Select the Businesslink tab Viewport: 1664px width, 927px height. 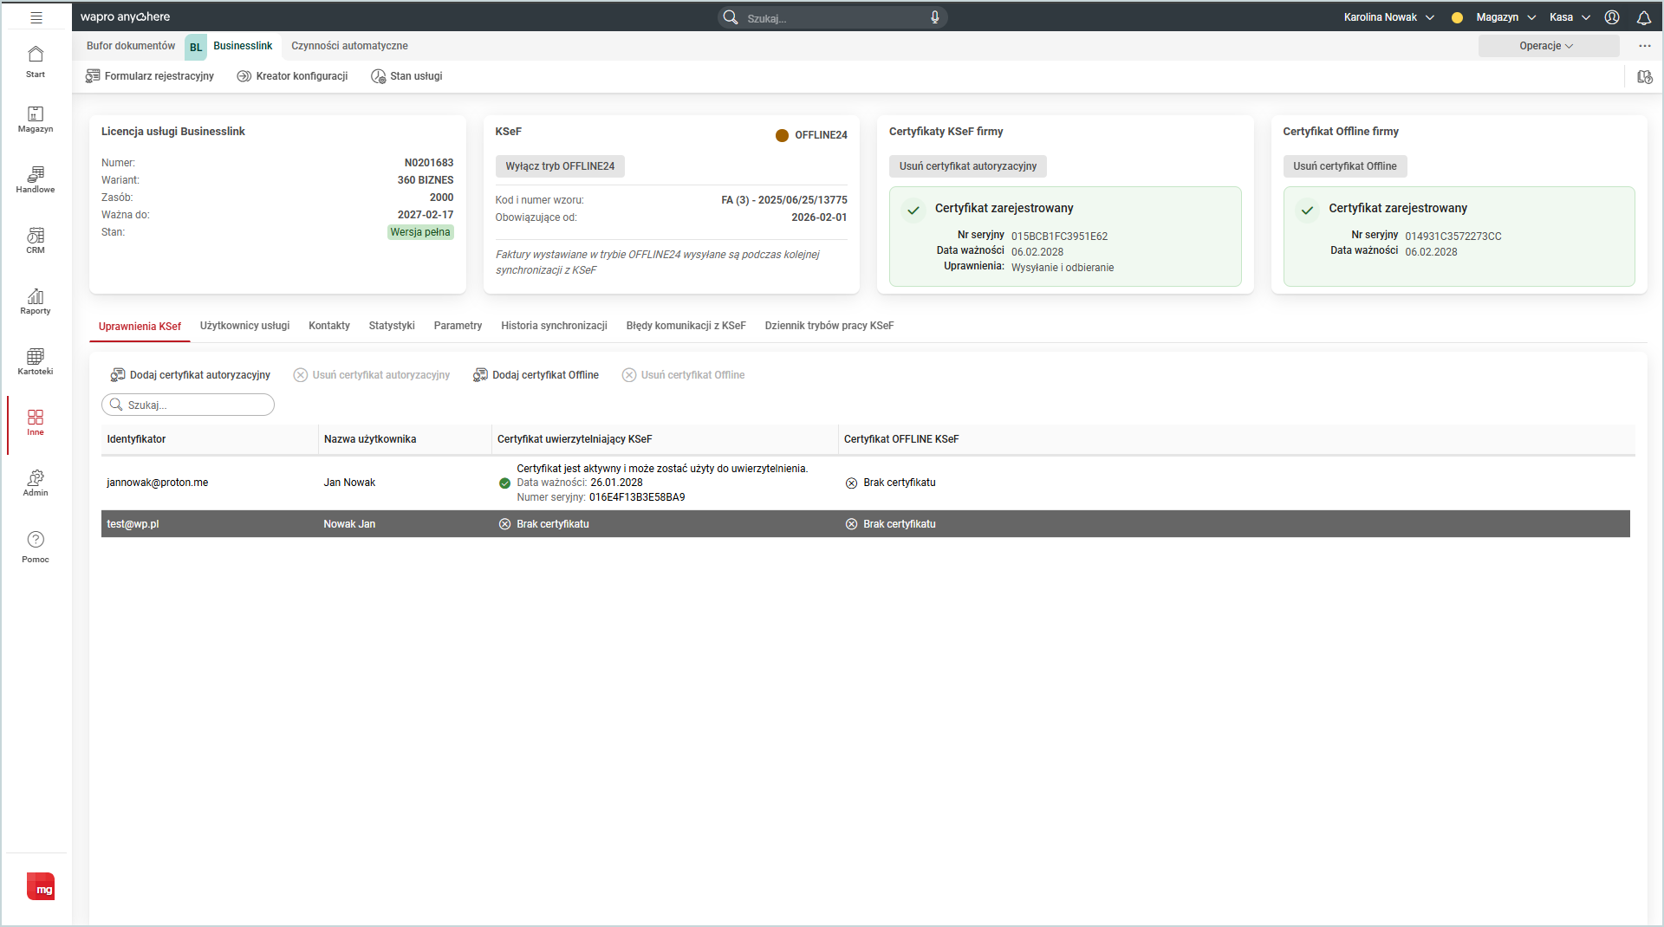[x=232, y=46]
